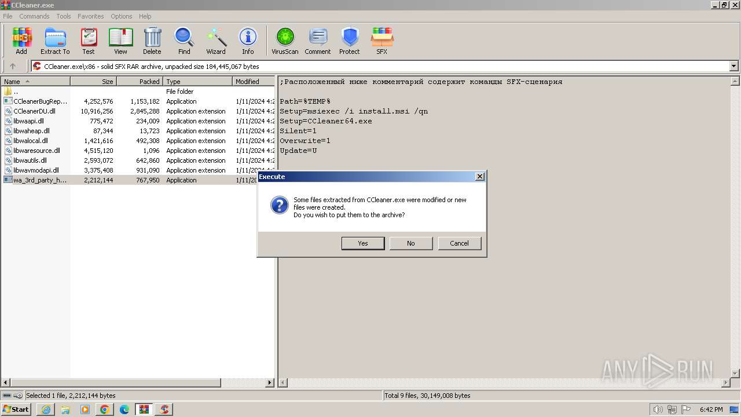Click the Protect shield icon

(350, 41)
